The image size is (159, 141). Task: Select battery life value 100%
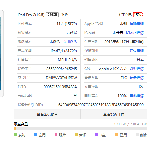point(122,96)
